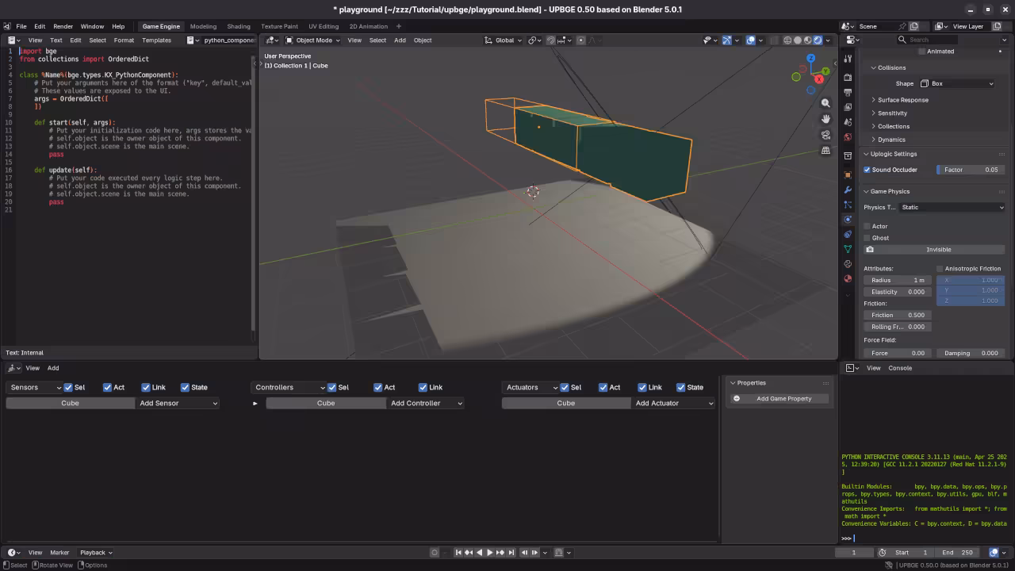The image size is (1015, 571).
Task: Open the Render menu in top bar
Action: pos(63,25)
